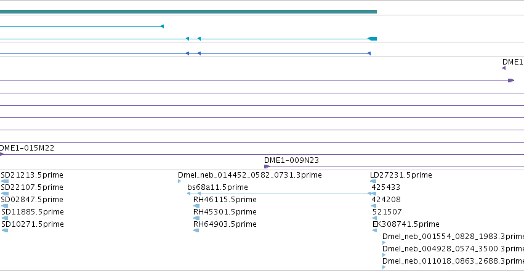The width and height of the screenshot is (524, 271).
Task: Click the arrow glyph under RH64903.5prime
Action: [196, 230]
